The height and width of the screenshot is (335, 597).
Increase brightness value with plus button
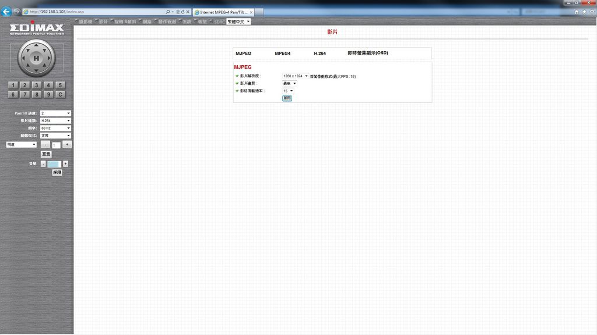[67, 144]
